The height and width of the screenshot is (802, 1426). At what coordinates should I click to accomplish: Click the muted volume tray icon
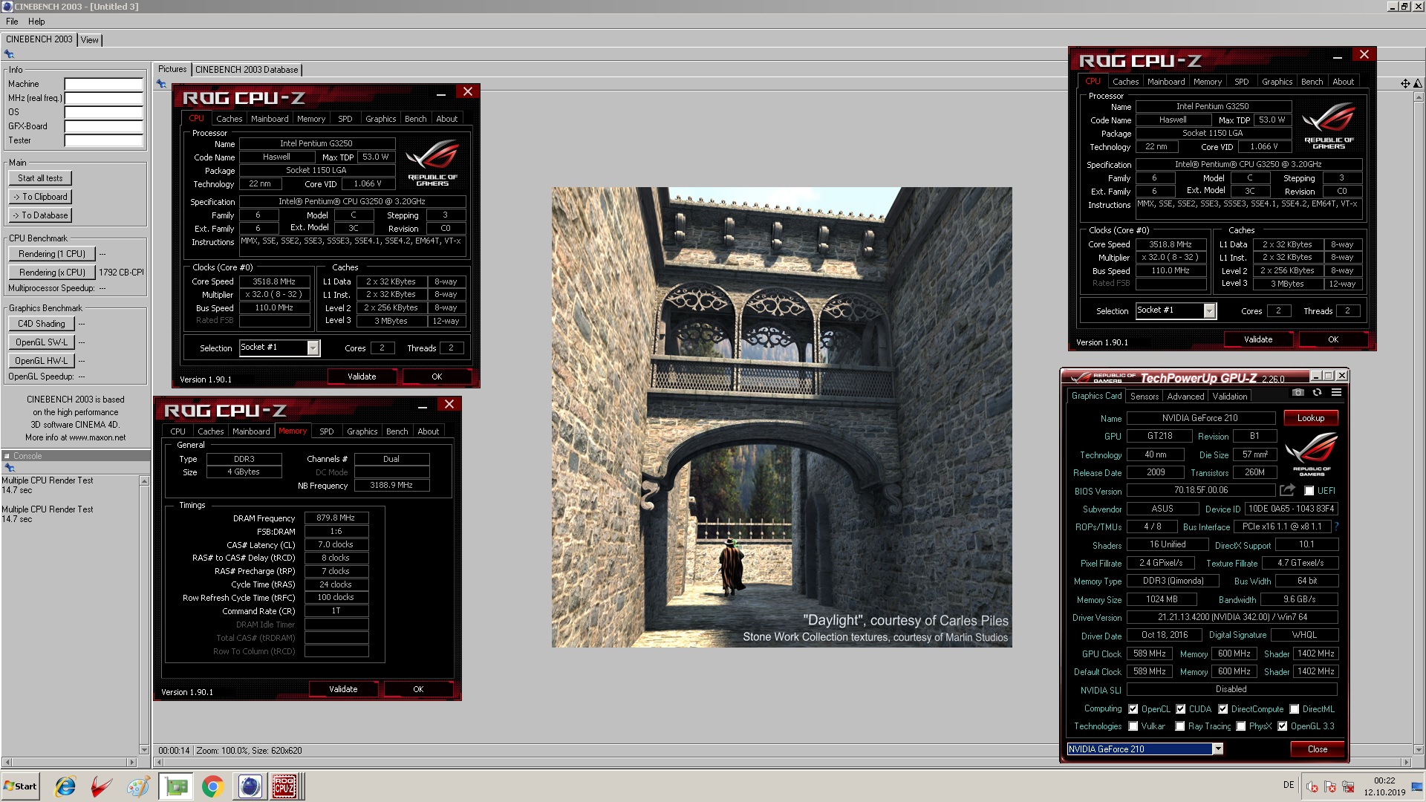pos(1312,787)
